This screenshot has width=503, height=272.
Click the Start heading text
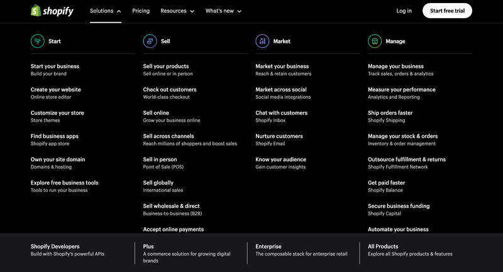pyautogui.click(x=55, y=41)
